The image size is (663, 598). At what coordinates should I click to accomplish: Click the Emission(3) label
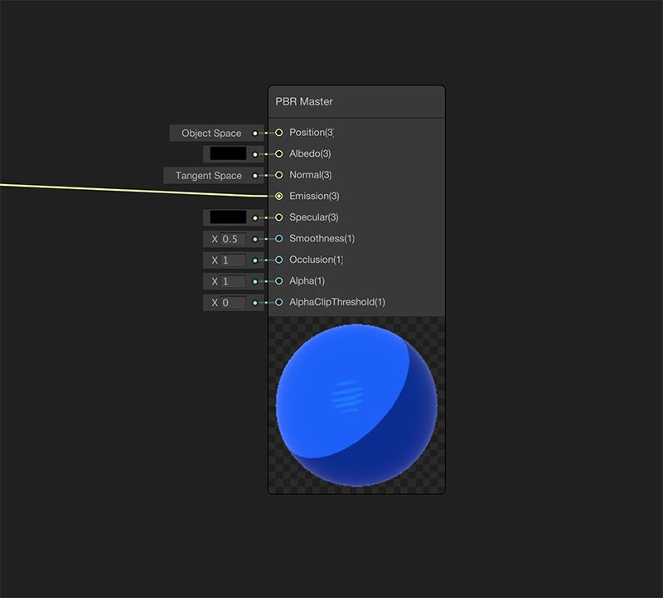coord(314,196)
